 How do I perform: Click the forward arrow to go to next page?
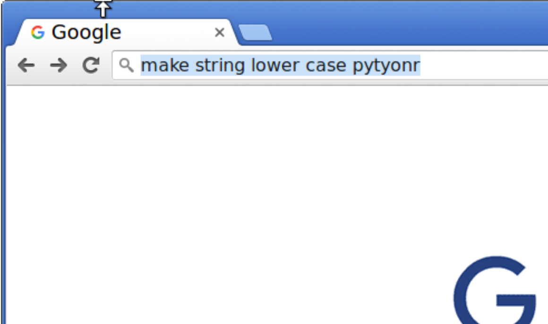[58, 65]
